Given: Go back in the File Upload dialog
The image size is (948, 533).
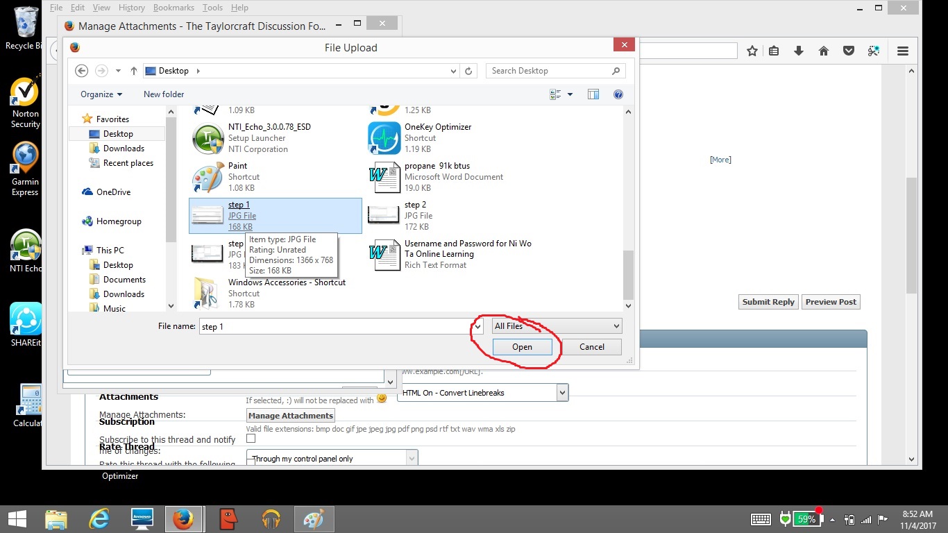Looking at the screenshot, I should (x=81, y=71).
